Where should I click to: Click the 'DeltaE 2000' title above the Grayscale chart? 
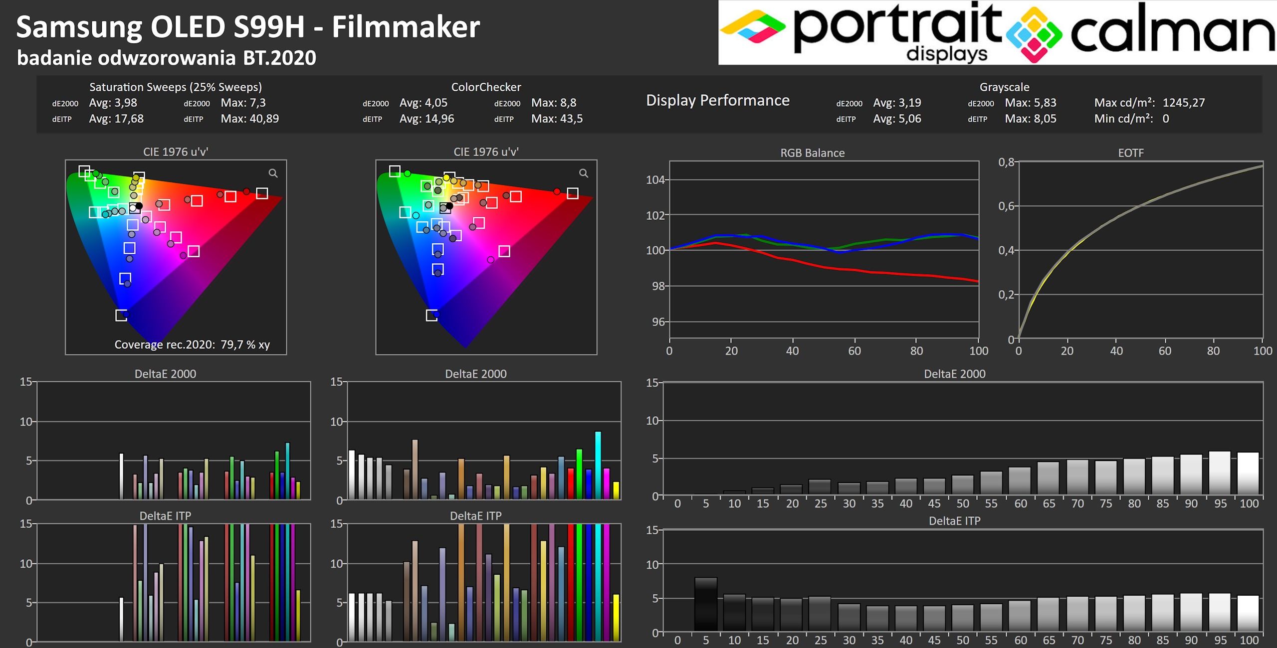pyautogui.click(x=954, y=374)
